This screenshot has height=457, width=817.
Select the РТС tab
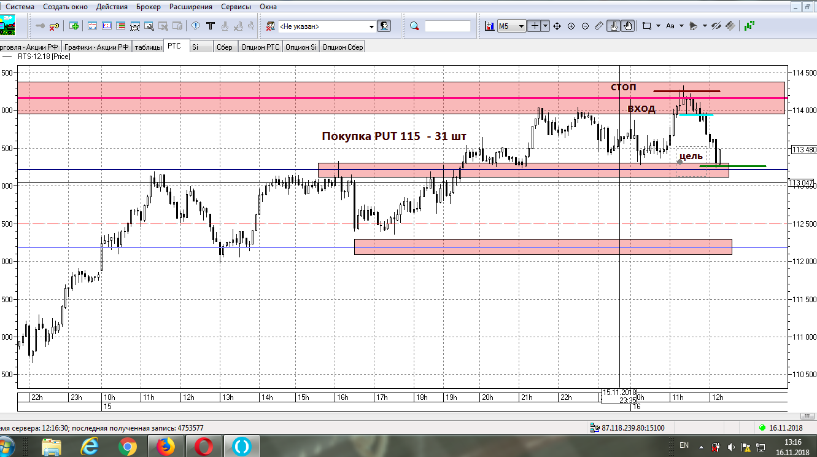click(176, 47)
